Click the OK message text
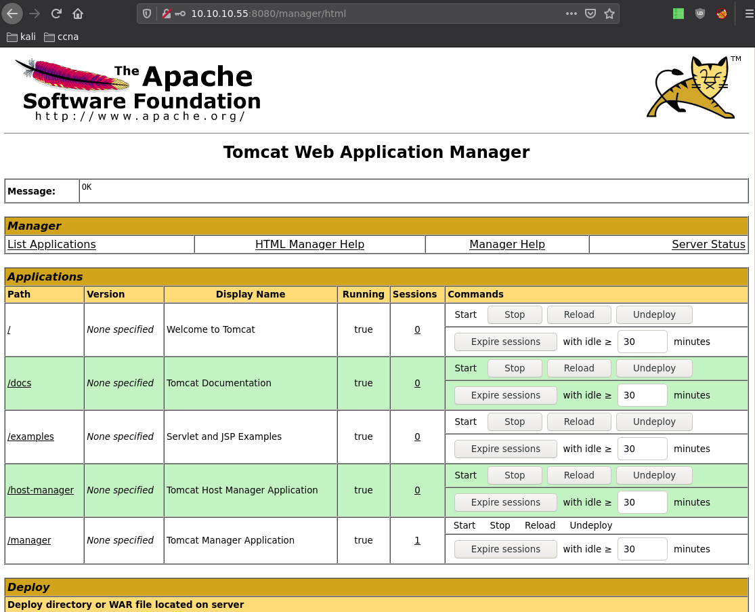 [87, 187]
